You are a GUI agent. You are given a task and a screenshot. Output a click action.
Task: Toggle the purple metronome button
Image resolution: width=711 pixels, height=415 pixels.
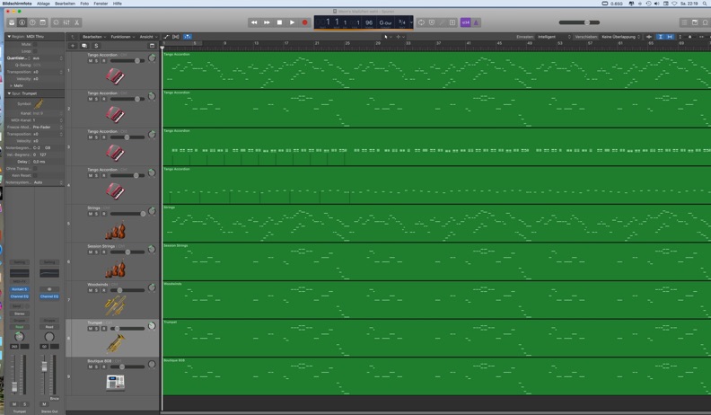[x=476, y=22]
